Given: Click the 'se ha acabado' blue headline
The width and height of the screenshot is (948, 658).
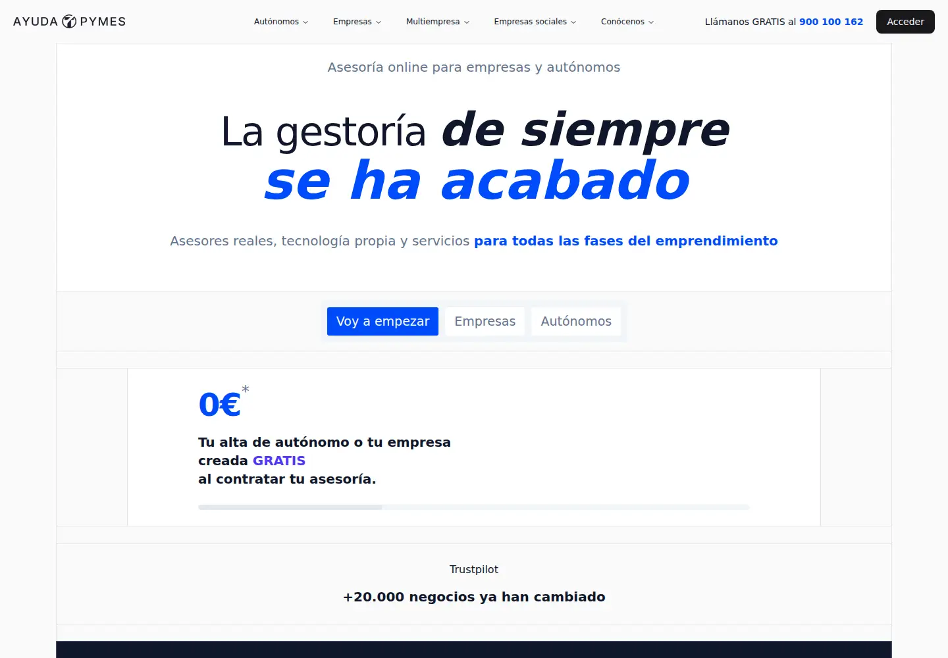Looking at the screenshot, I should pos(477,181).
